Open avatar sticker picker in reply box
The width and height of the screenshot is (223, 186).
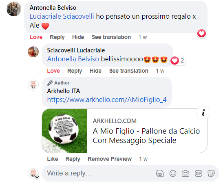pos(160,173)
